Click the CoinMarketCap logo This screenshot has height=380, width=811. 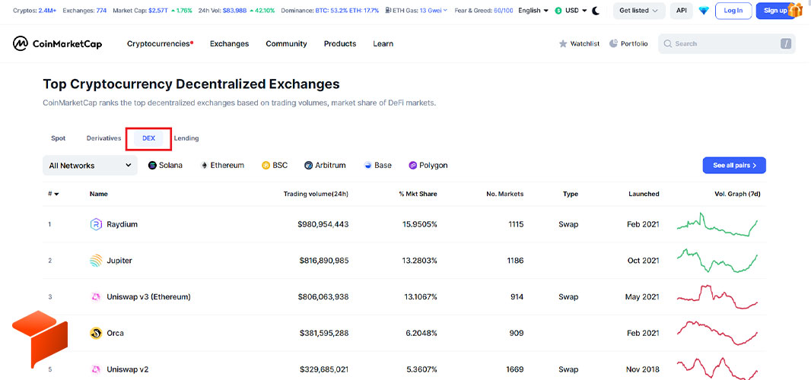point(57,44)
